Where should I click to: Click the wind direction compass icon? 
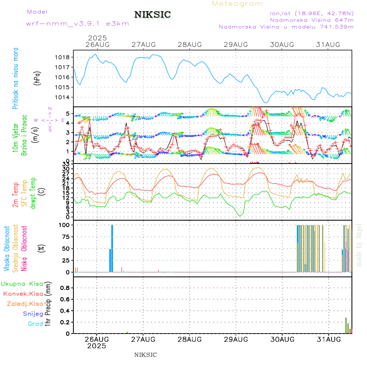(50, 120)
